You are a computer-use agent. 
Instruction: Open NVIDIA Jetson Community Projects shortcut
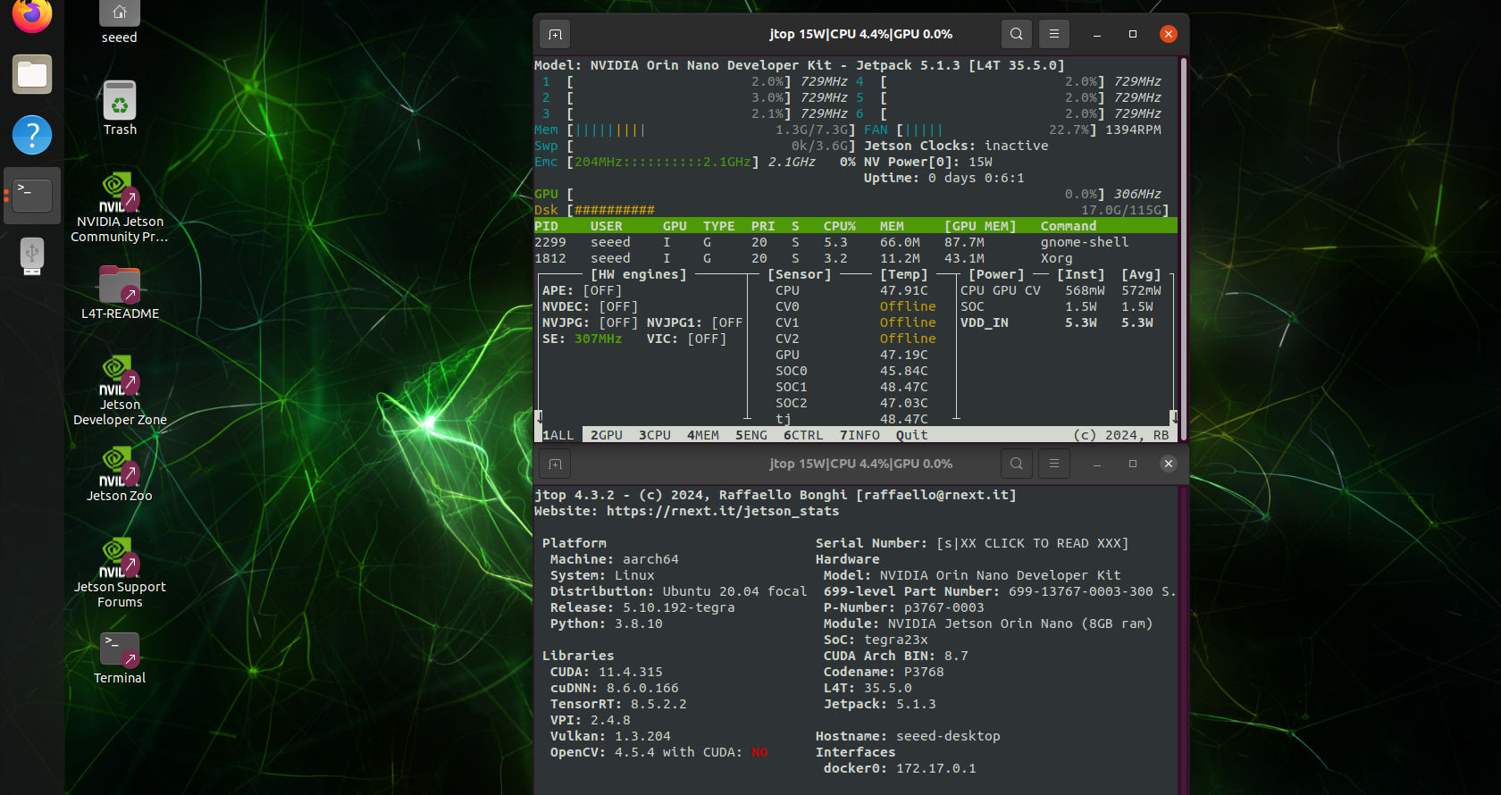pos(120,207)
